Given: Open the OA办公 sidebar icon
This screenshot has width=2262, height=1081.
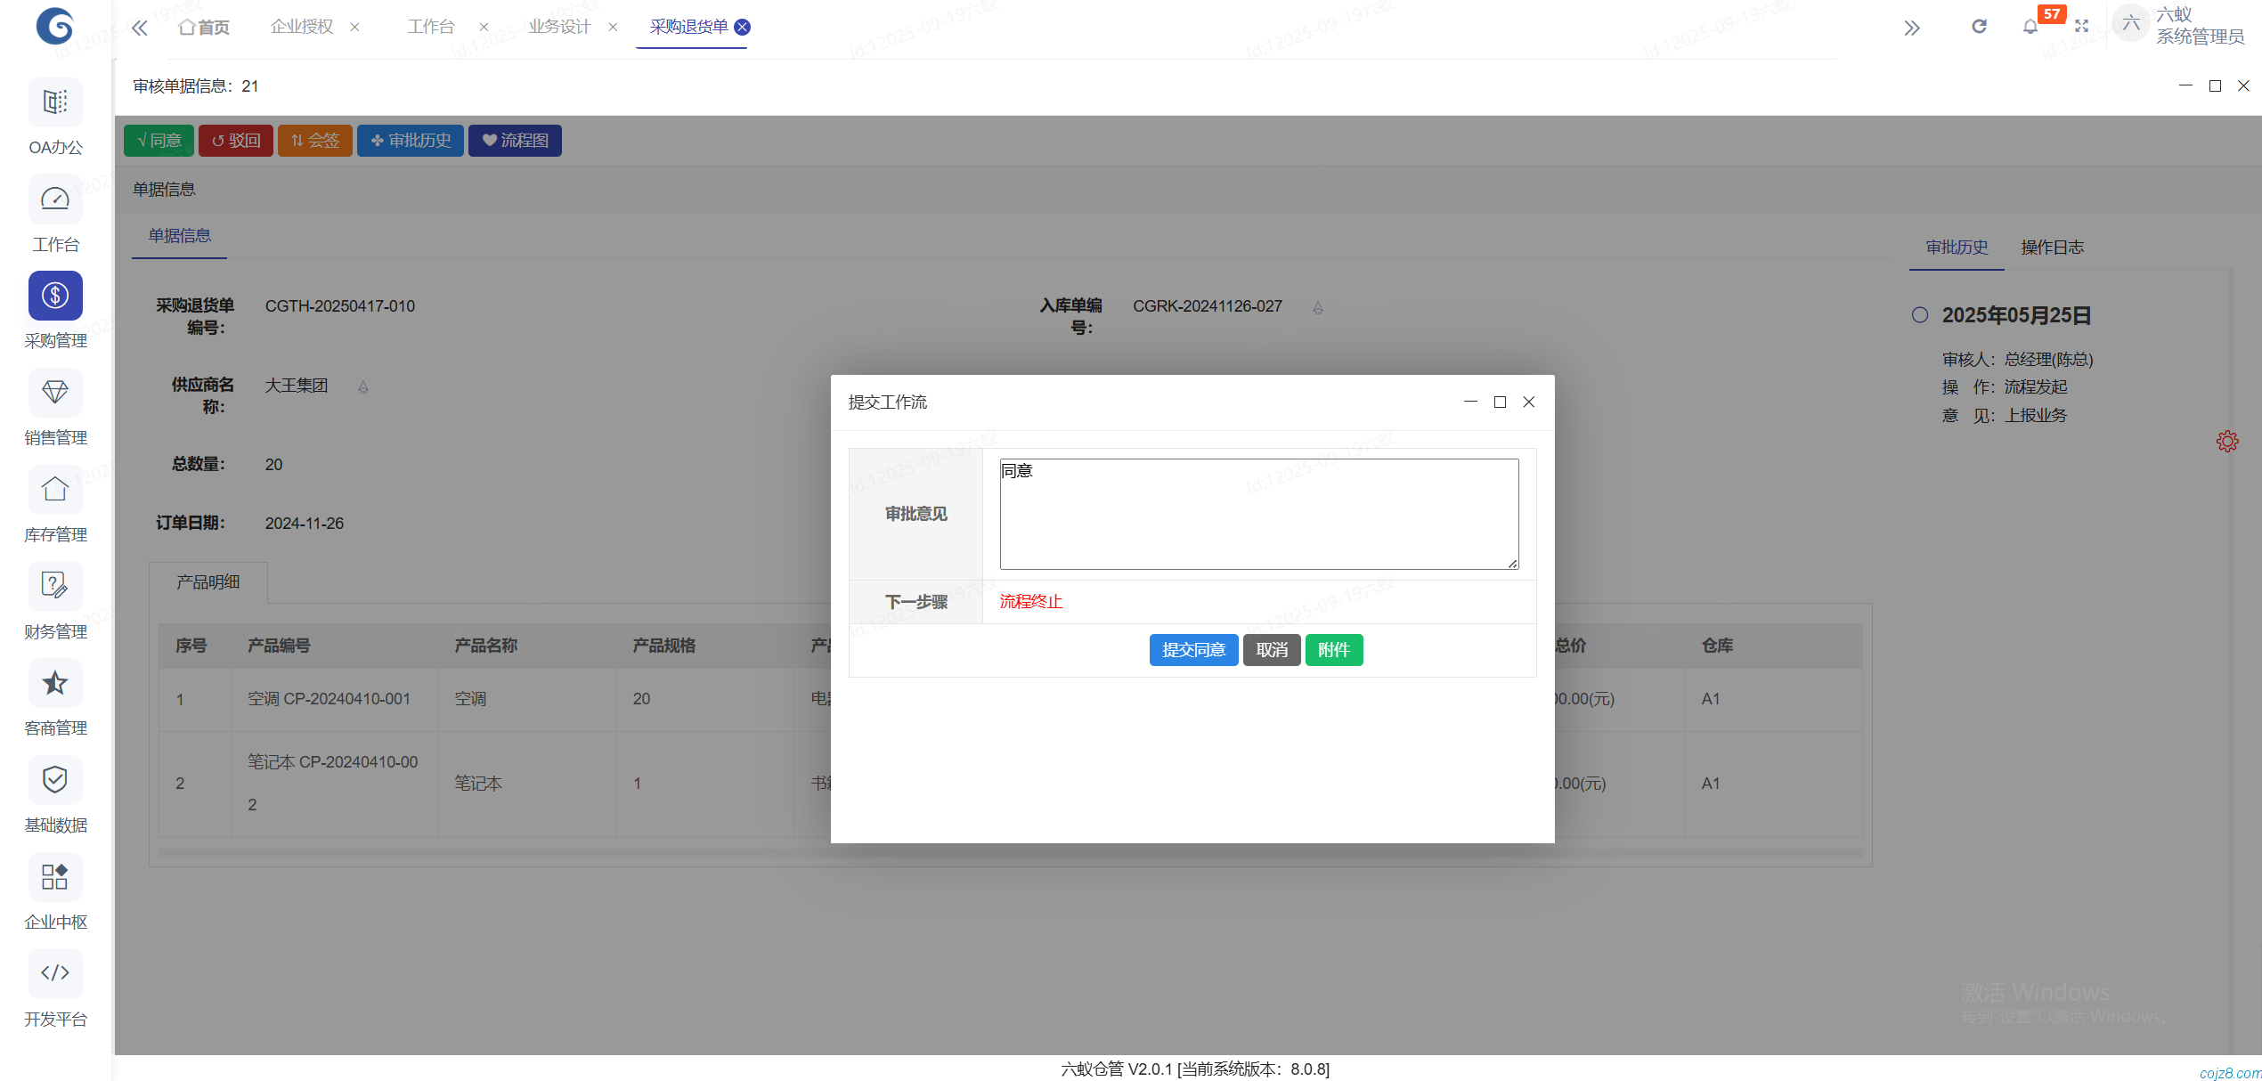Looking at the screenshot, I should 55,102.
